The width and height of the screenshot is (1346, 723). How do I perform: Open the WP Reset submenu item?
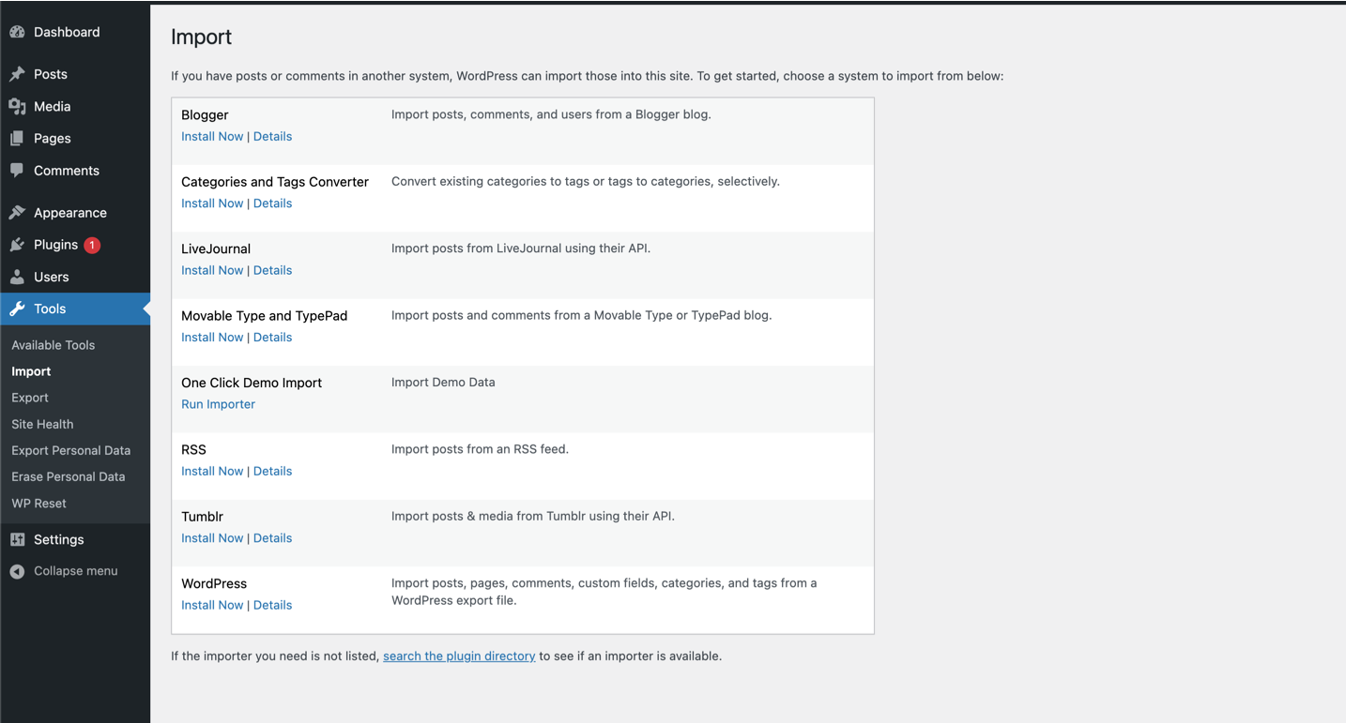click(x=38, y=504)
